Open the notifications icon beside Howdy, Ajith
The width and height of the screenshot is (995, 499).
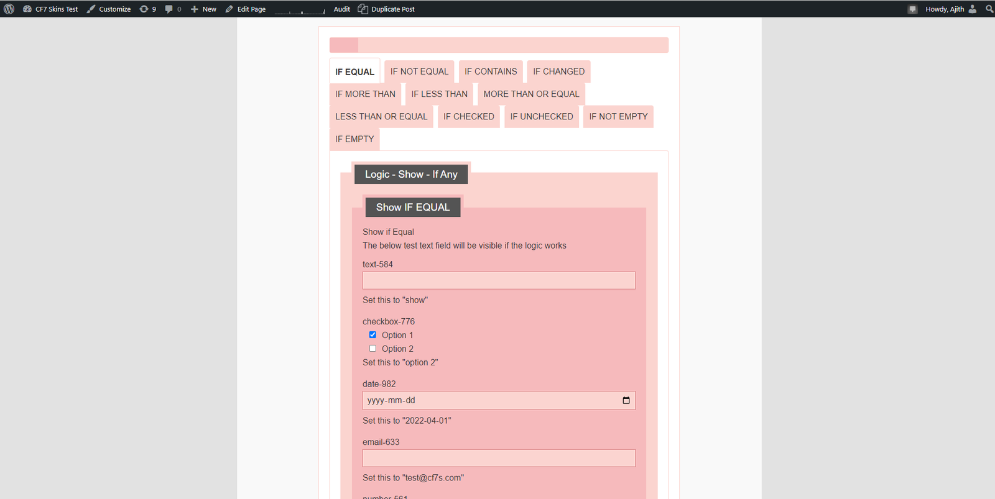(x=912, y=9)
